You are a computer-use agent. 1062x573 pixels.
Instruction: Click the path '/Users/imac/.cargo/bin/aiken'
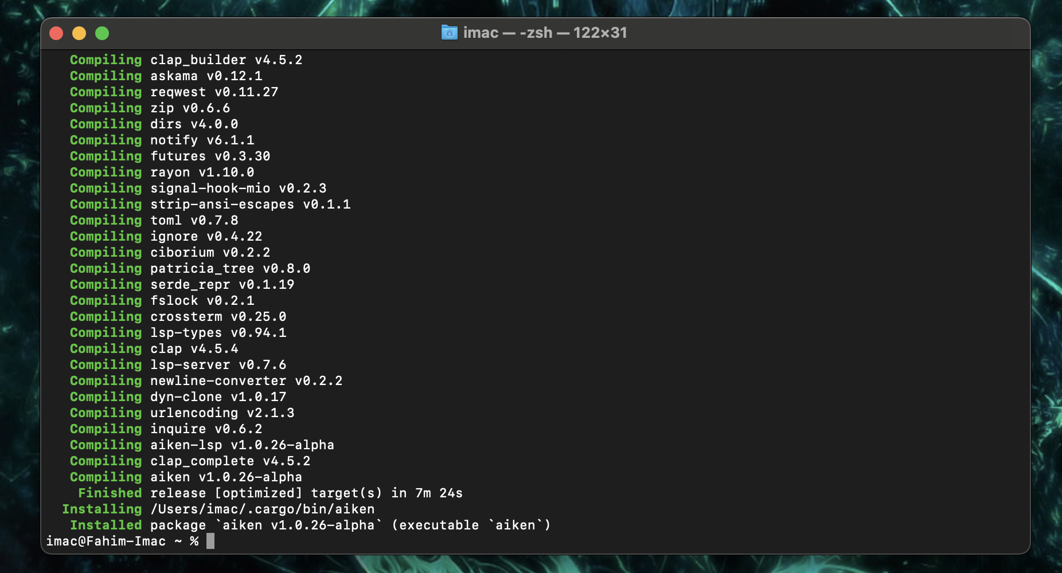click(x=262, y=509)
